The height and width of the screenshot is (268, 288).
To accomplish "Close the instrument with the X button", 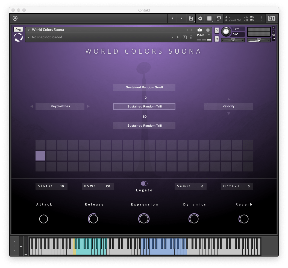I will coord(274,28).
